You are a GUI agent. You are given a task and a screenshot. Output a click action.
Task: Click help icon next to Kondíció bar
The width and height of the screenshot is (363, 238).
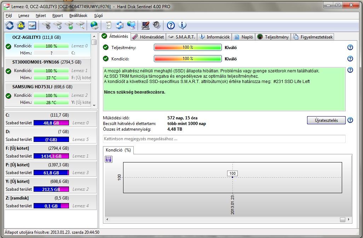[350, 59]
